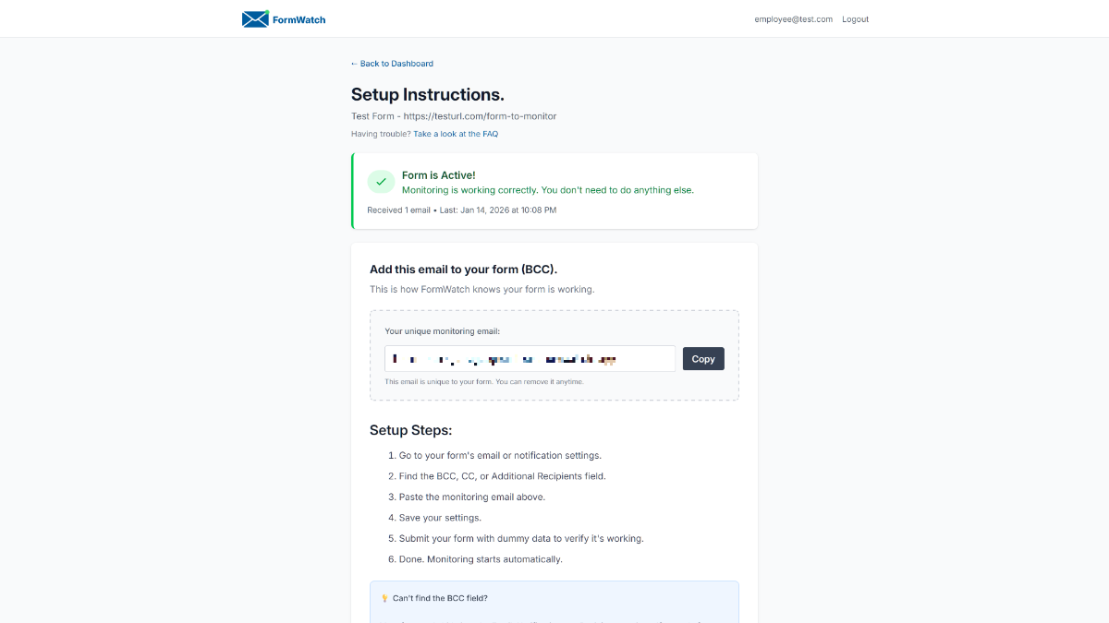
Task: Log out of the account
Action: pos(855,19)
